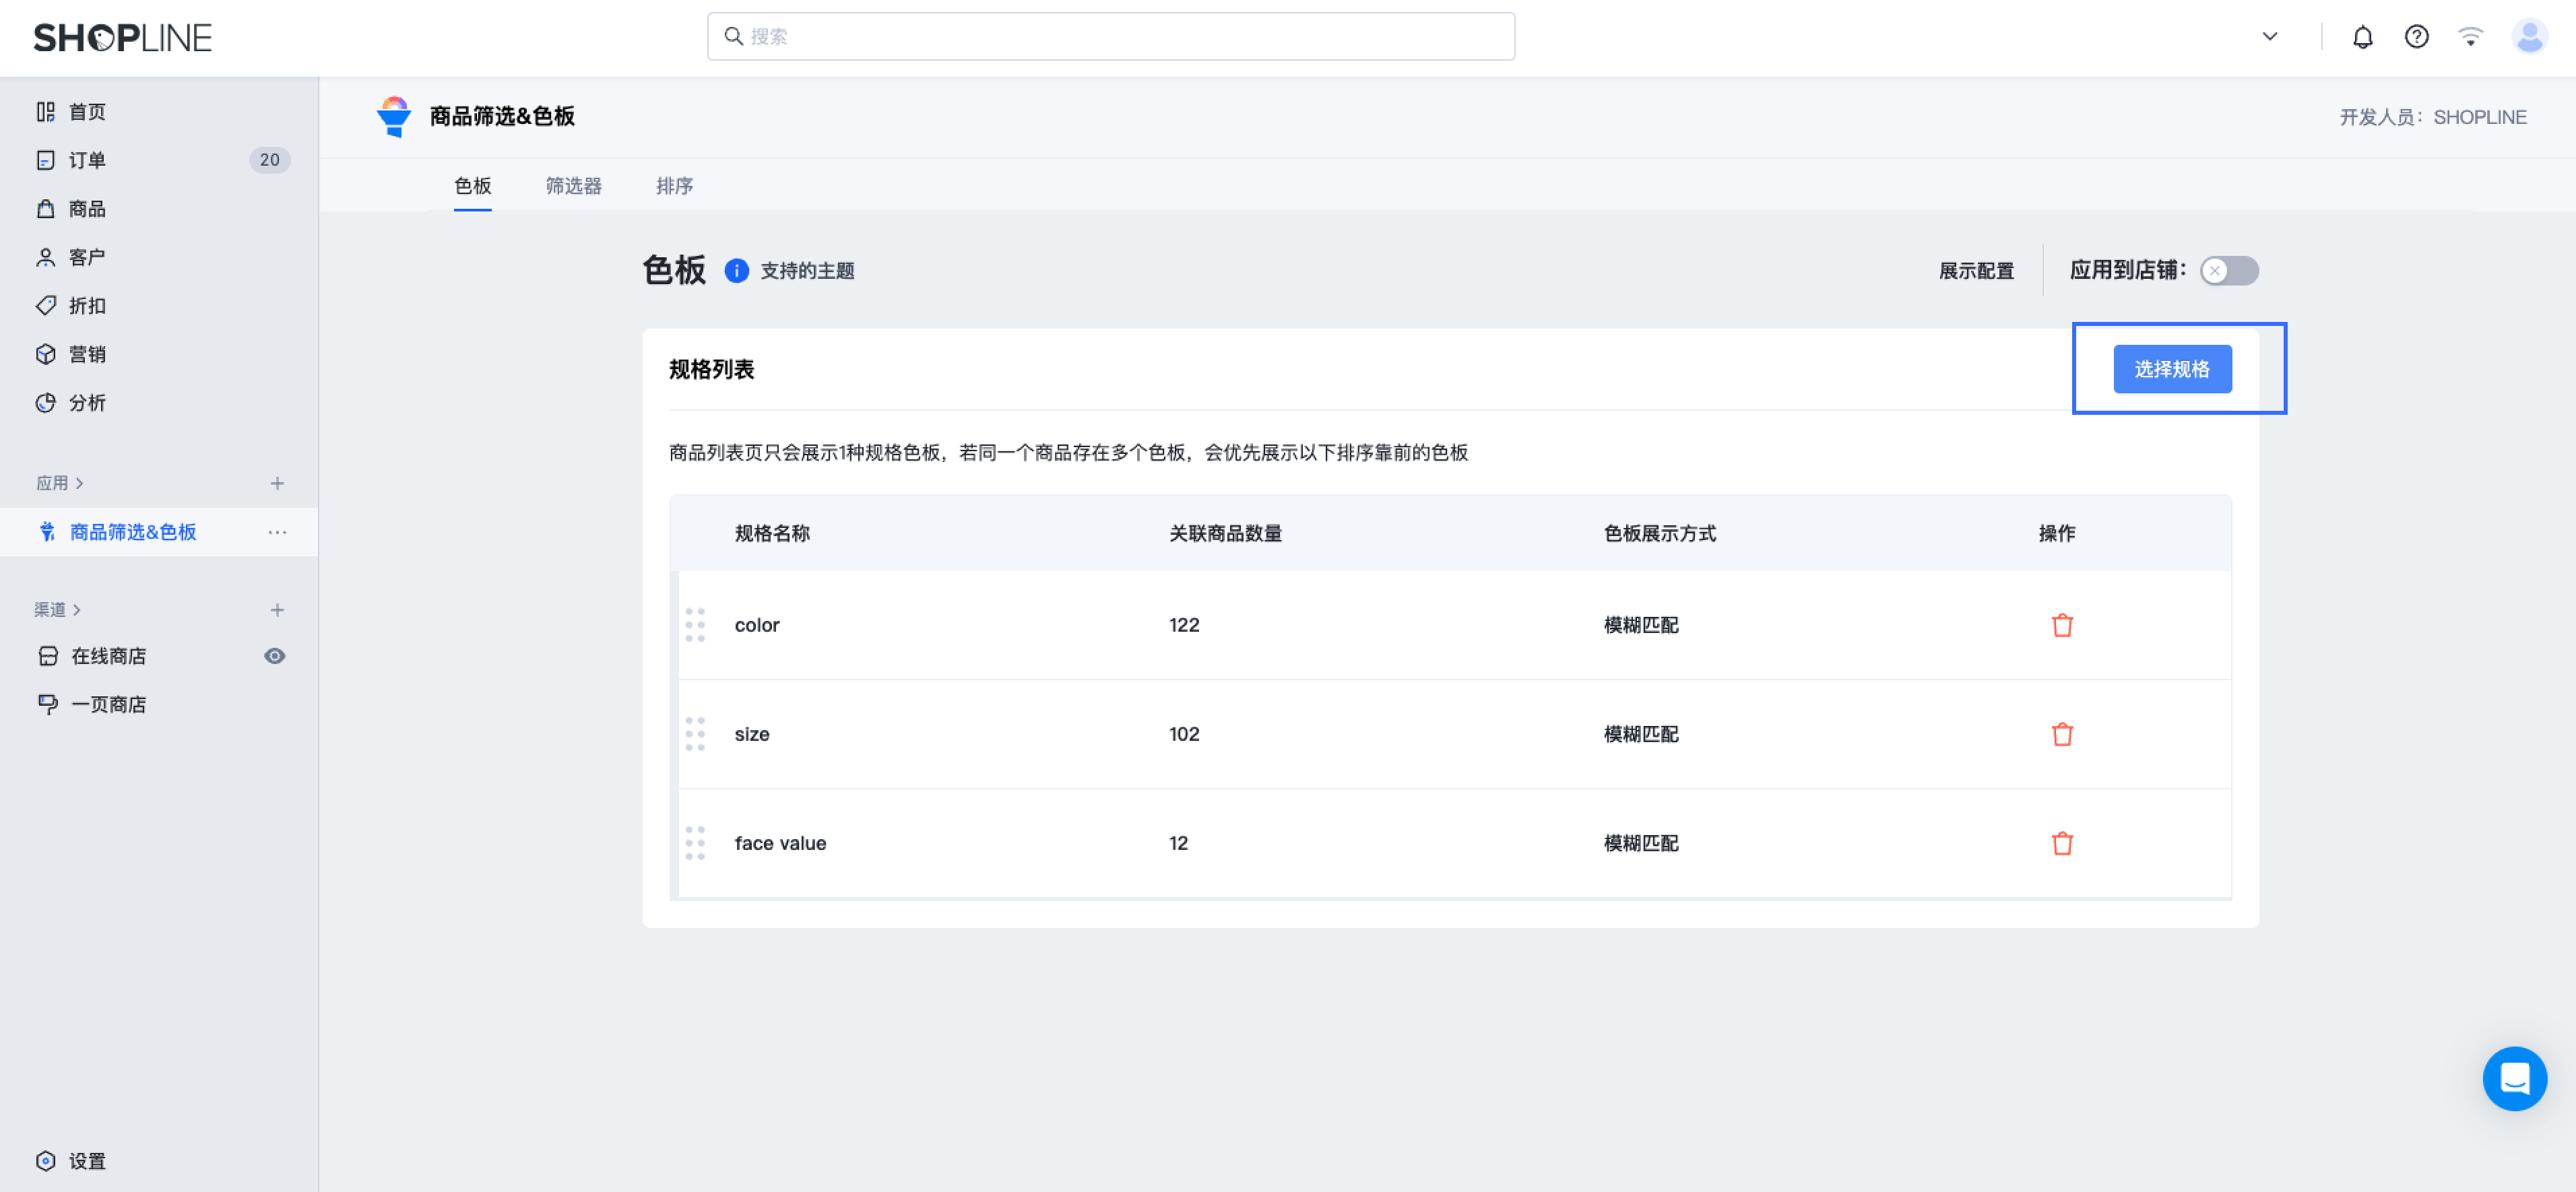Open 展示配置 settings

pyautogui.click(x=1975, y=270)
